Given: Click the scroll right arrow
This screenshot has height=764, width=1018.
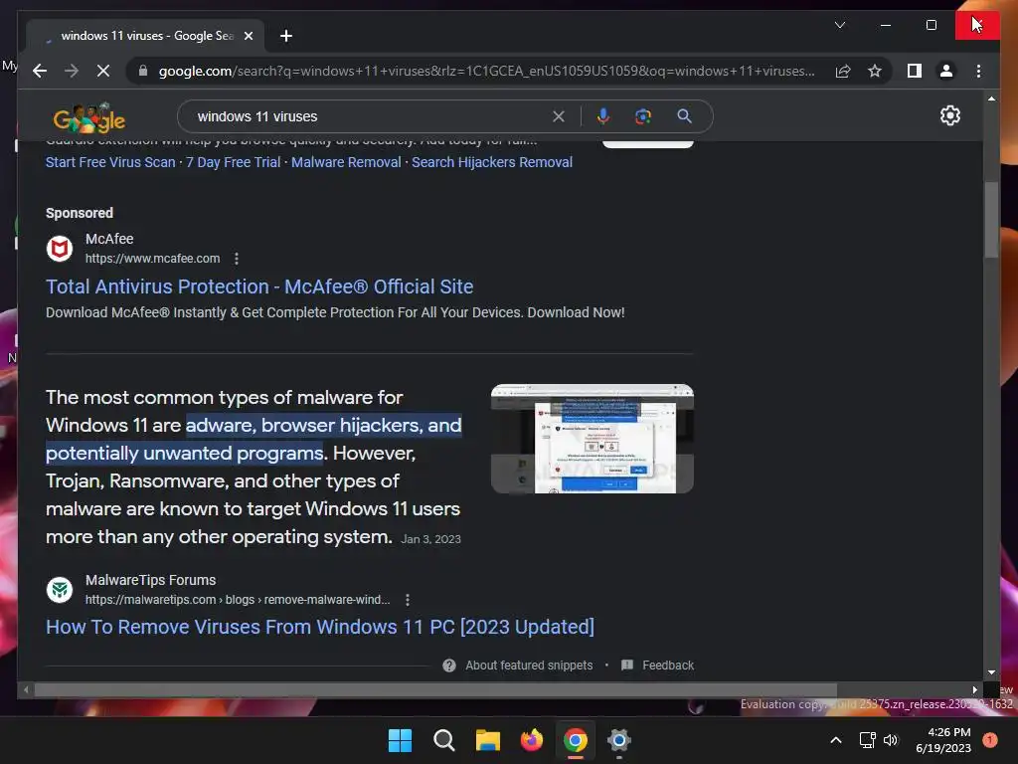Looking at the screenshot, I should (x=974, y=690).
